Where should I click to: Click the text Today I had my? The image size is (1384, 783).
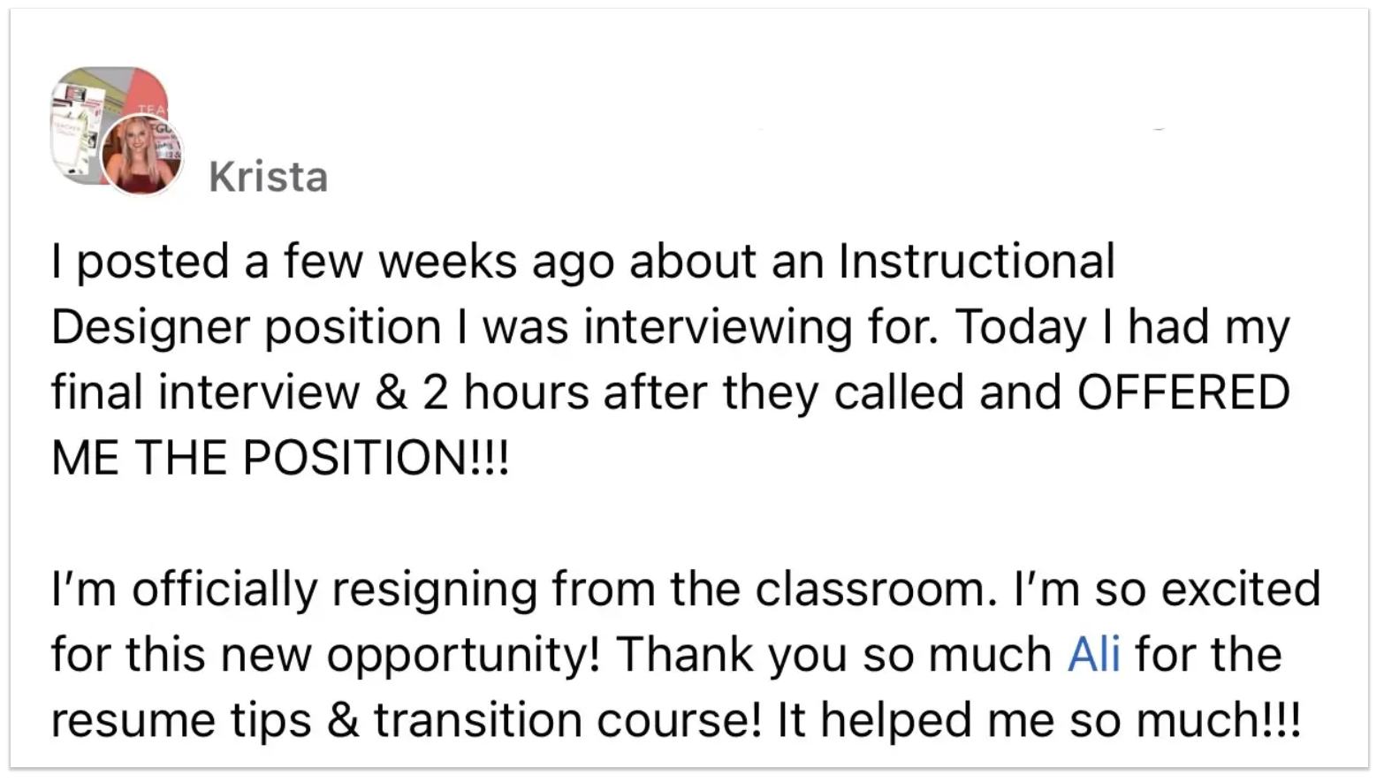click(1122, 327)
